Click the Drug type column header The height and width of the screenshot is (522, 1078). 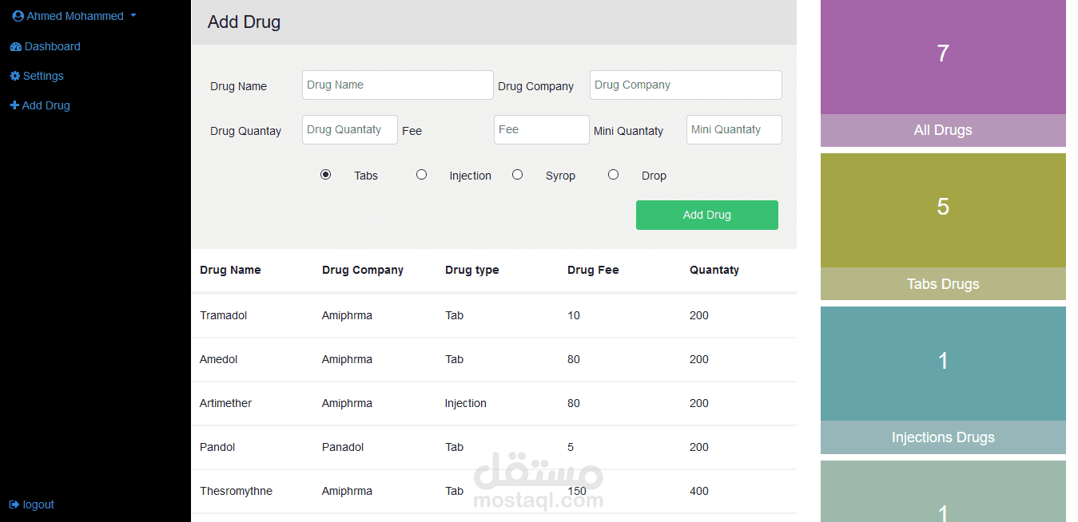pyautogui.click(x=471, y=270)
